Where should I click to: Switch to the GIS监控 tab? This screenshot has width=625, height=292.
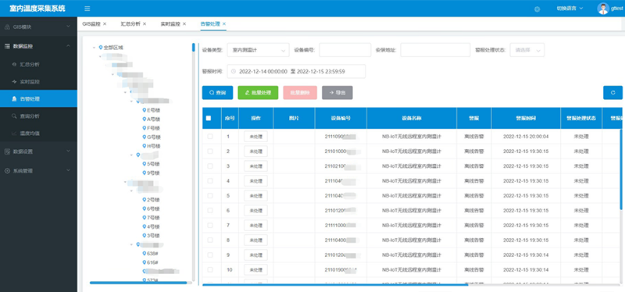coord(91,24)
